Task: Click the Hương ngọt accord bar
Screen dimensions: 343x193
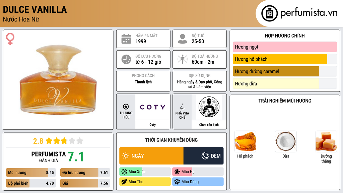Action: [285, 47]
